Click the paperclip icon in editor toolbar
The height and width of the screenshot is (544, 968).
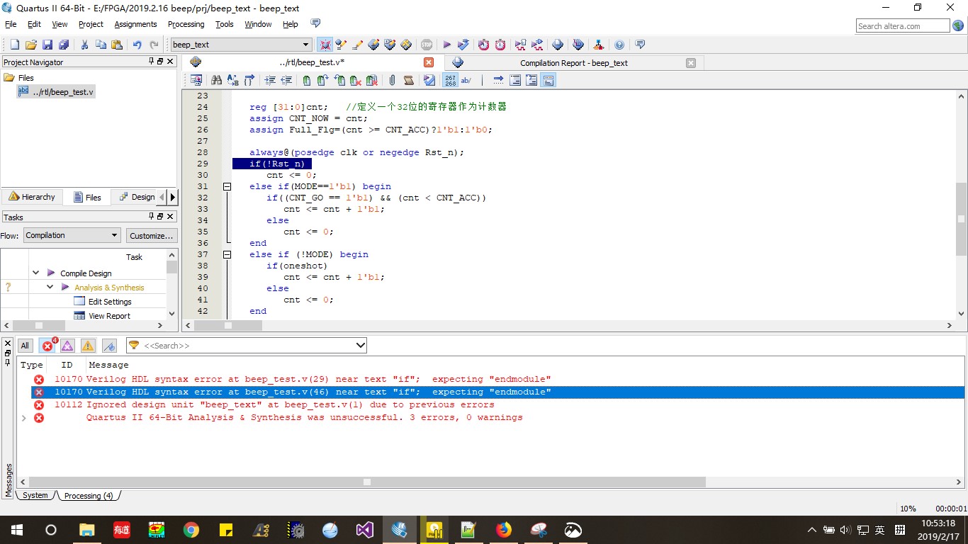[x=392, y=81]
